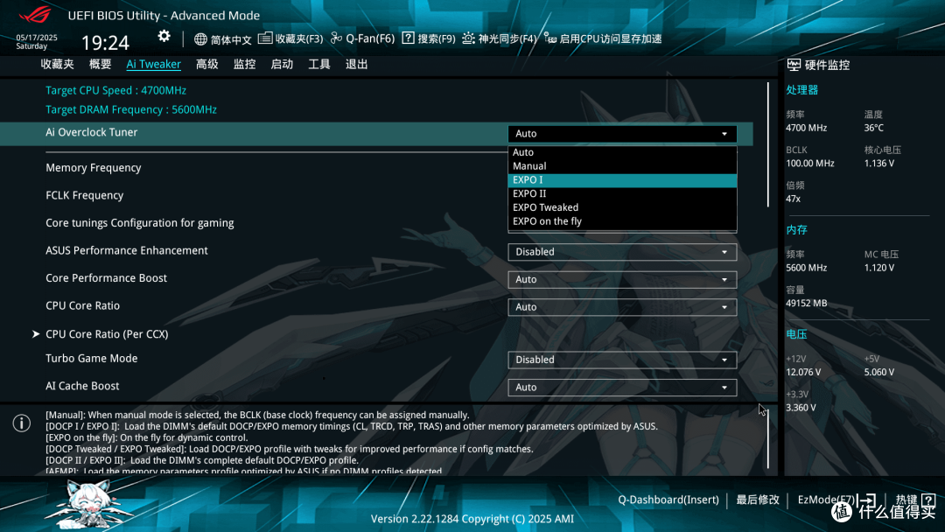The height and width of the screenshot is (532, 945).
Task: Click Memory Frequency setting label
Action: click(94, 168)
